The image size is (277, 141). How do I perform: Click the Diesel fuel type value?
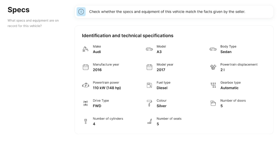click(162, 88)
